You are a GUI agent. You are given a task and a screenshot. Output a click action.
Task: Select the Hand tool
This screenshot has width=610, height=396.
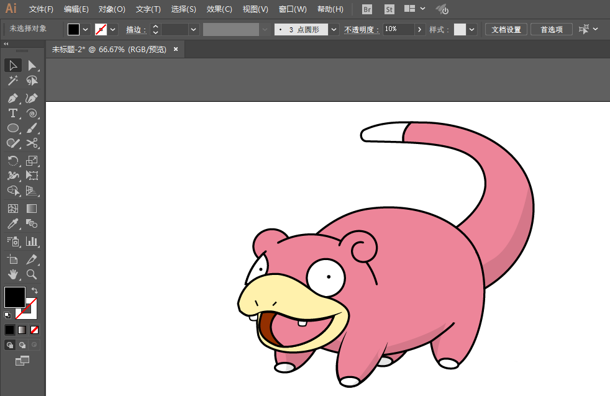point(13,274)
